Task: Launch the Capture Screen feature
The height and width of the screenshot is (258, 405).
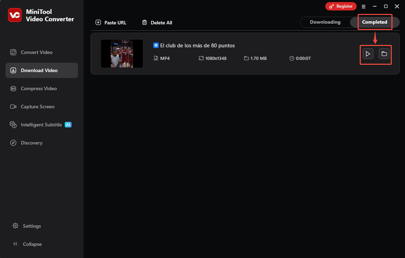Action: 37,107
